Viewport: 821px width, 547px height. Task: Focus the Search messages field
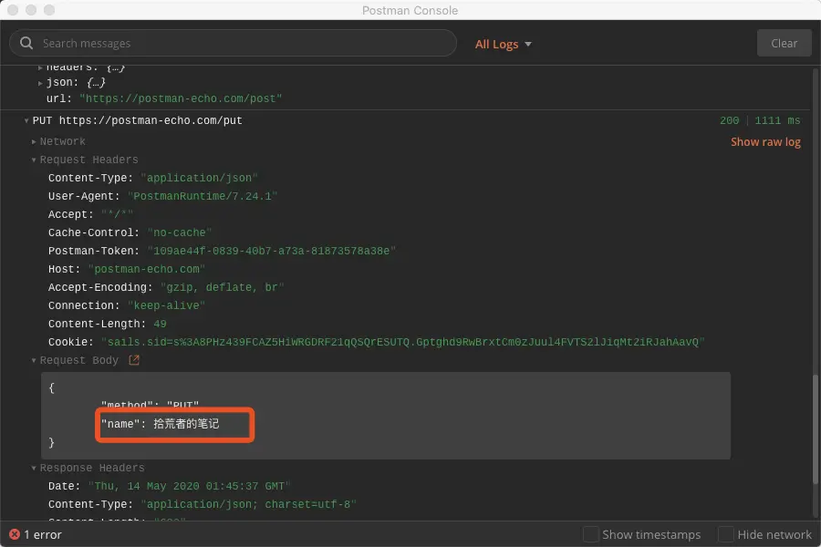point(233,43)
